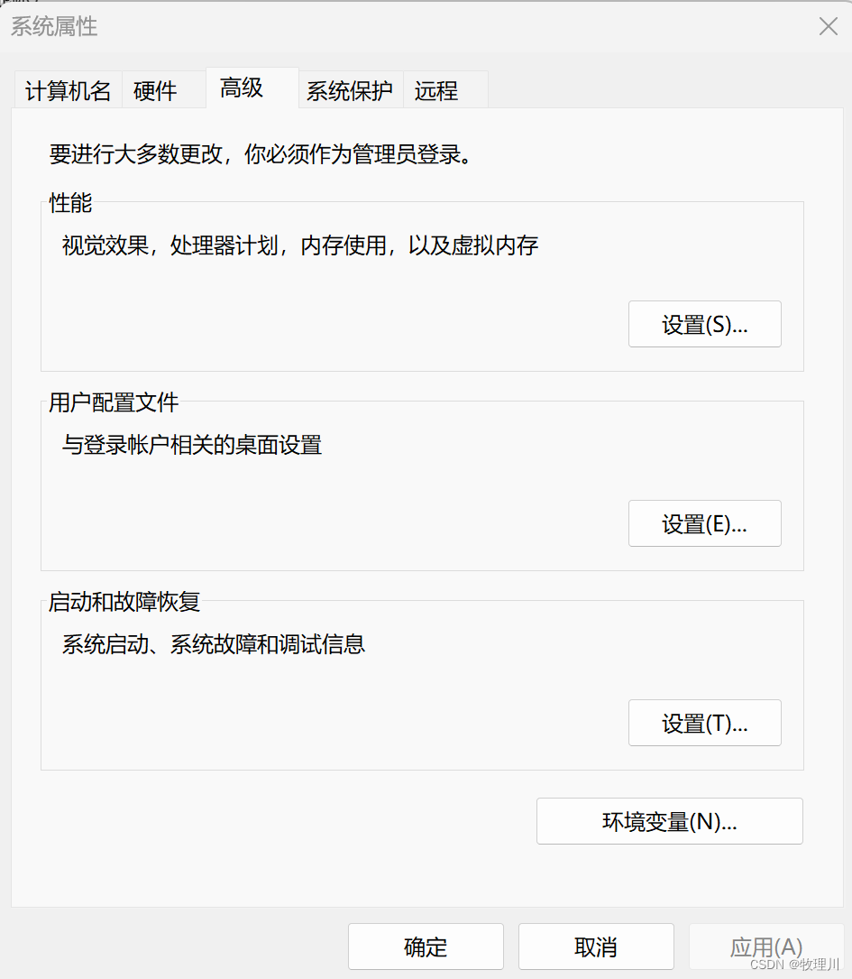Click text 系统启动、系统故障和调试信息
Viewport: 852px width, 979px height.
tap(214, 643)
